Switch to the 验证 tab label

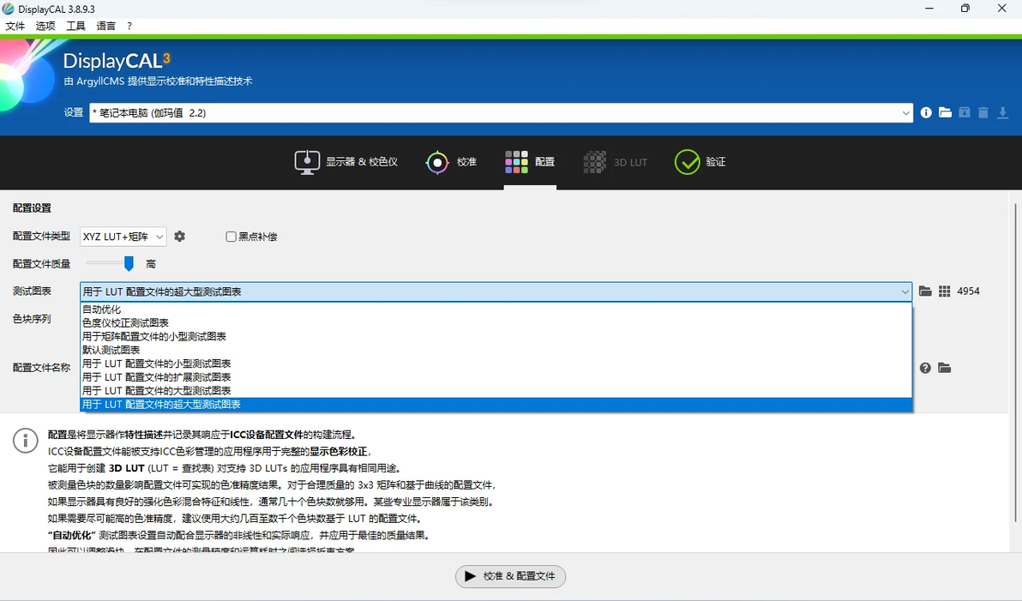[x=716, y=162]
